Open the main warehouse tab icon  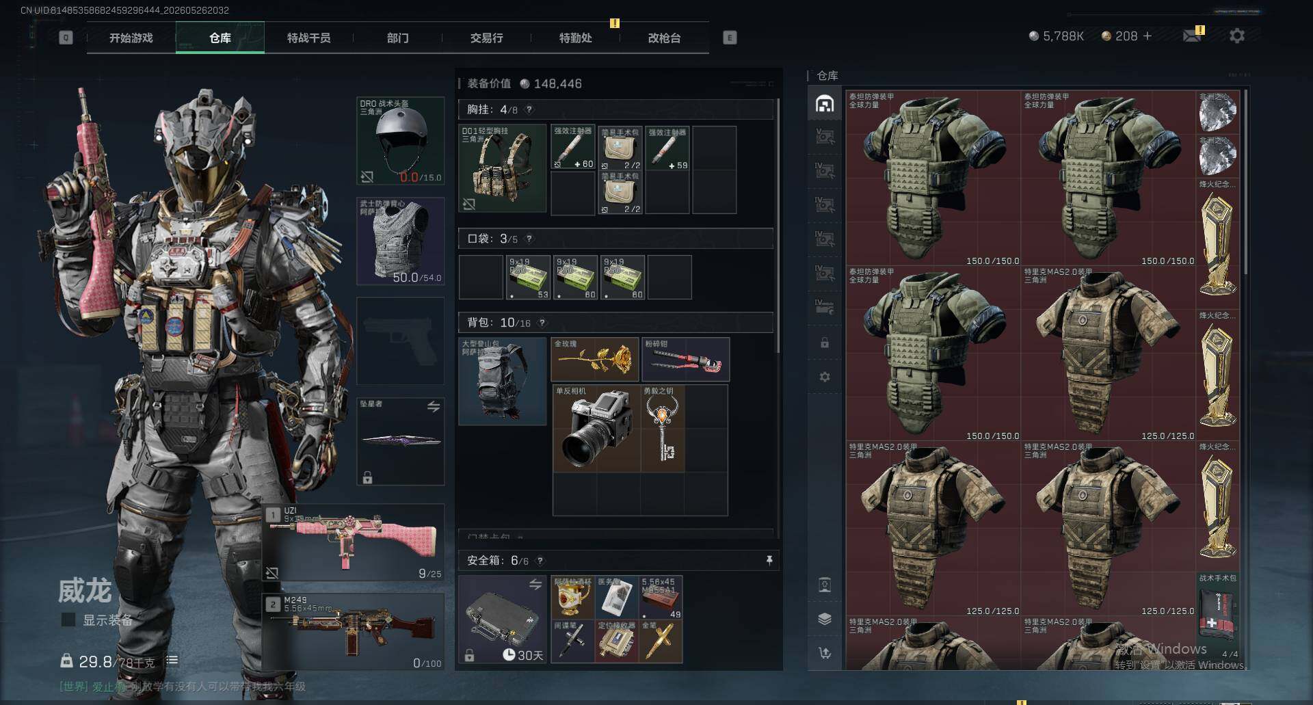825,103
